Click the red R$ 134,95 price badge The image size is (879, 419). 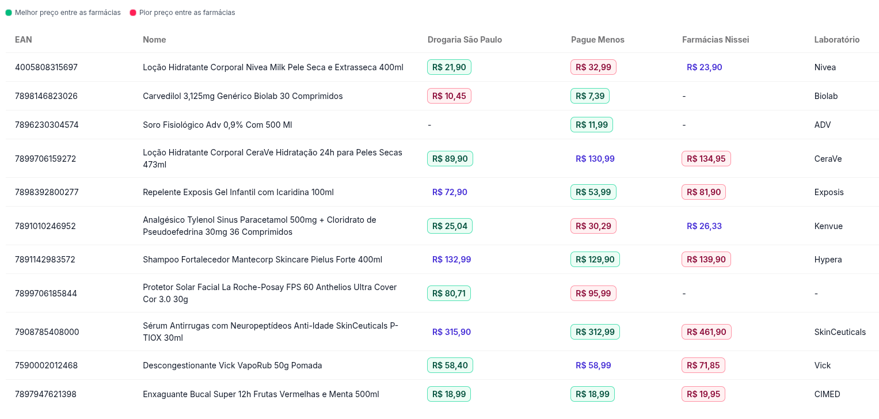(706, 159)
